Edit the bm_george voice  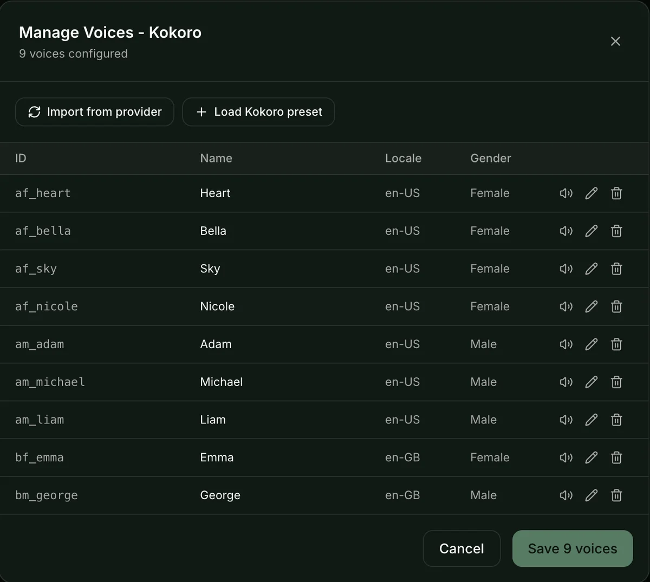(591, 495)
